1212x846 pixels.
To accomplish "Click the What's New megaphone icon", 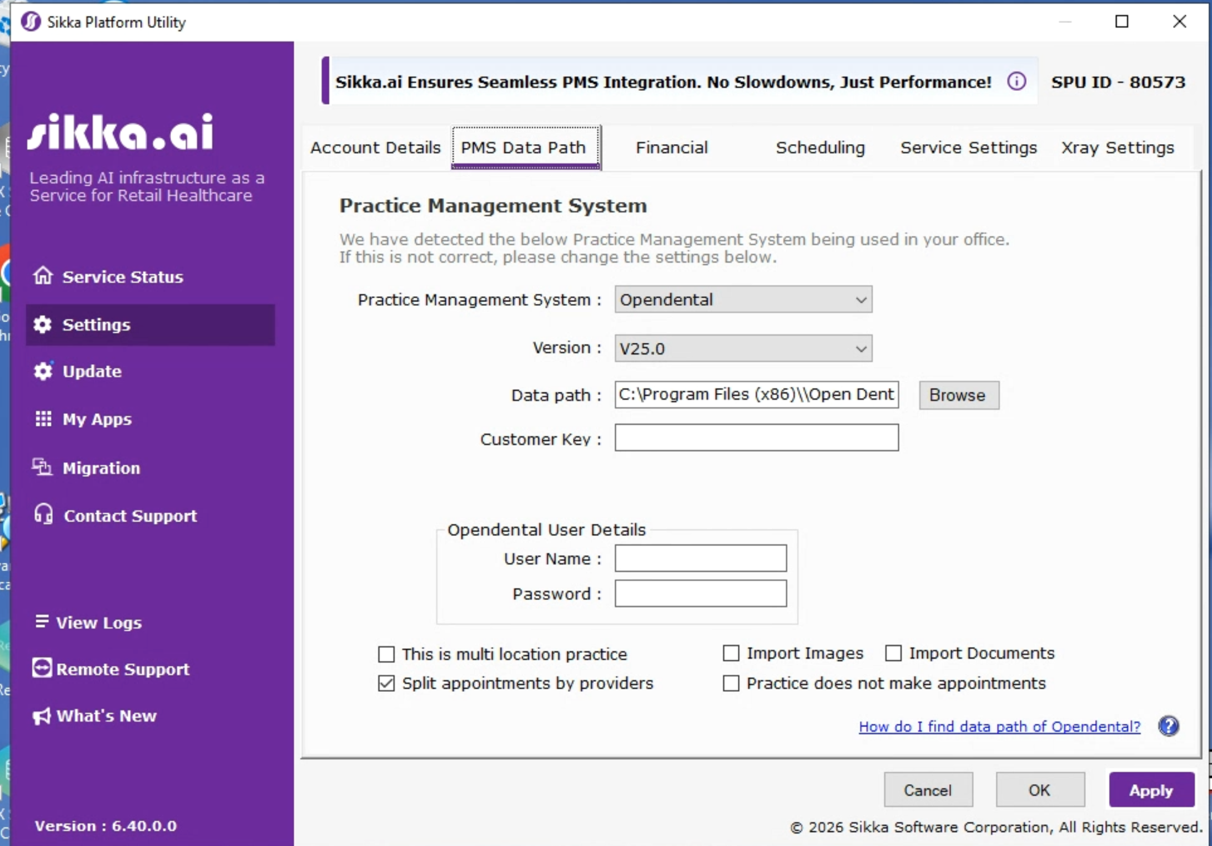I will point(42,716).
